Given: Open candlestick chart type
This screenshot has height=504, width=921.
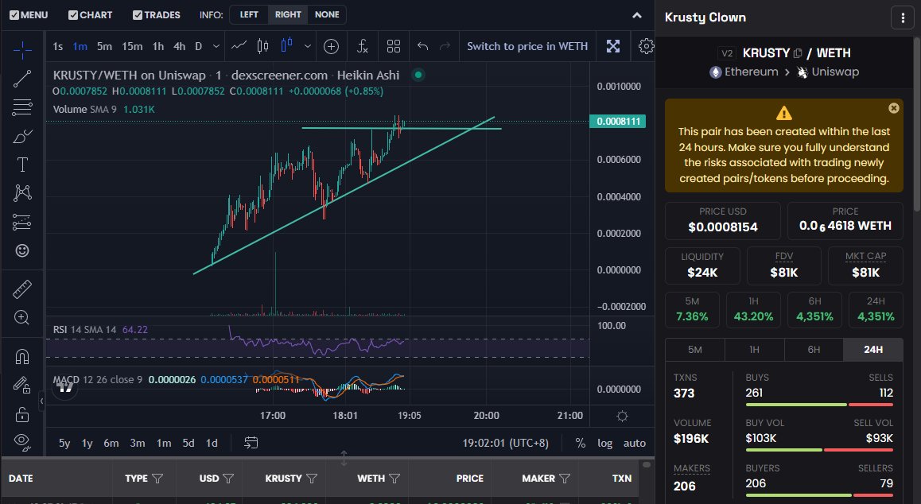Looking at the screenshot, I should pos(262,46).
